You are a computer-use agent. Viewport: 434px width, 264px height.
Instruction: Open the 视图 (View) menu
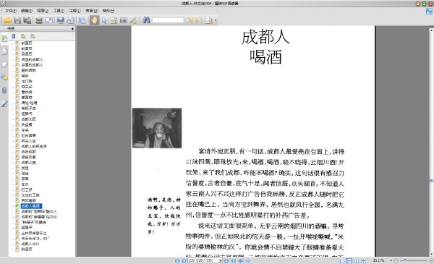(x=43, y=11)
